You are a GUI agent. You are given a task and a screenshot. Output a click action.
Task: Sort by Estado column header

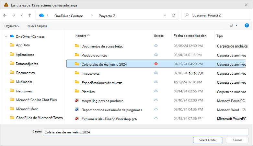pos(159,36)
